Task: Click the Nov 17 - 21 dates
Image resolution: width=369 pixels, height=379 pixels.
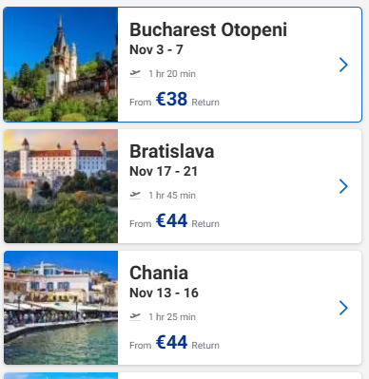Action: pos(164,171)
